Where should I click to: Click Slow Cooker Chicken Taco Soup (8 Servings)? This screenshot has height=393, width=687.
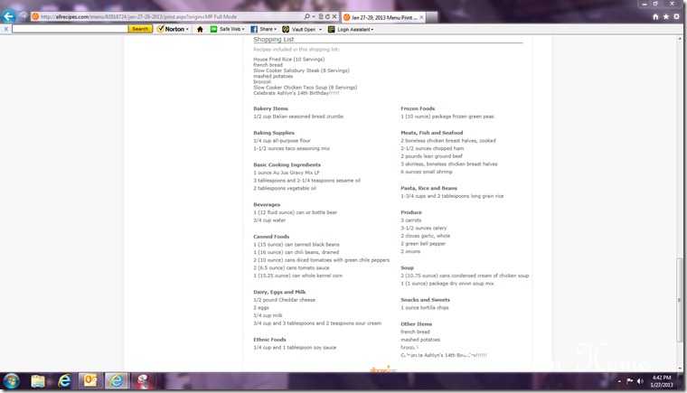[x=305, y=88]
